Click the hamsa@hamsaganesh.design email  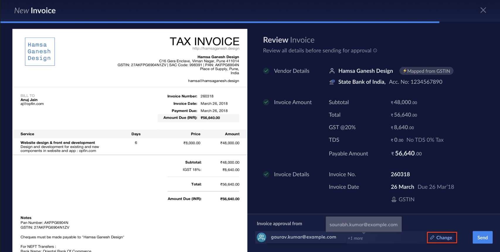tap(213, 81)
